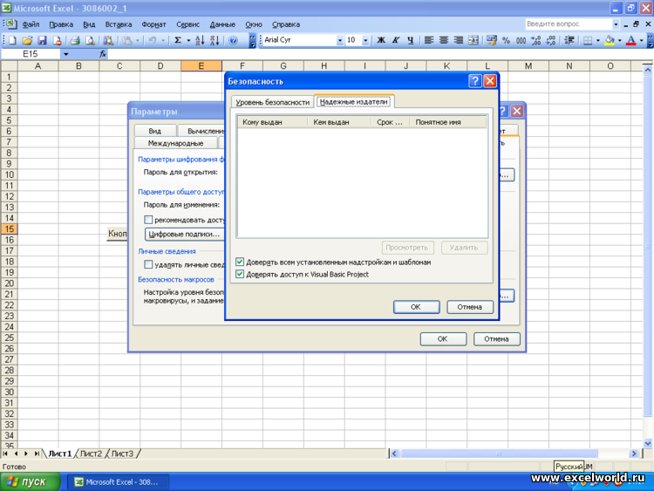Select the Надежные издатели tab
The height and width of the screenshot is (491, 654).
[354, 101]
